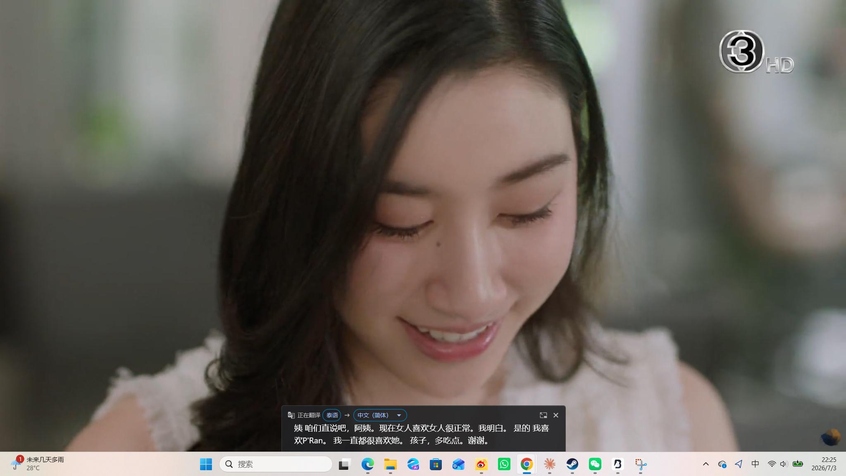Open the Weibo taskbar app
Image resolution: width=846 pixels, height=476 pixels.
(x=481, y=464)
